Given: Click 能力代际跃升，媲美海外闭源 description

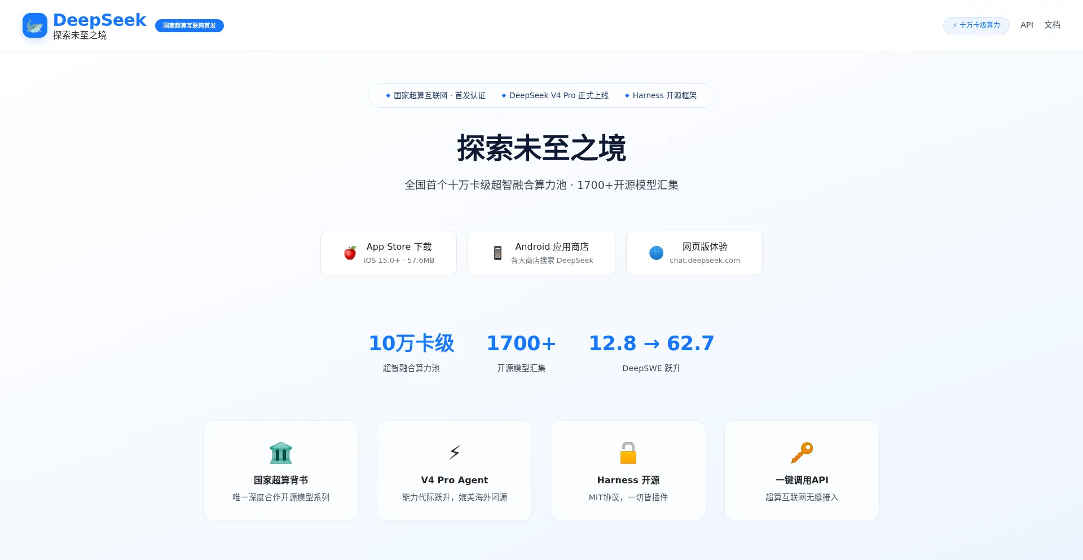Looking at the screenshot, I should (455, 497).
